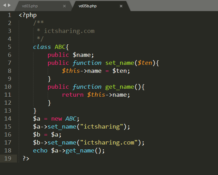Click '$this' on line 8
This screenshot has height=175, width=218.
pyautogui.click(x=71, y=71)
